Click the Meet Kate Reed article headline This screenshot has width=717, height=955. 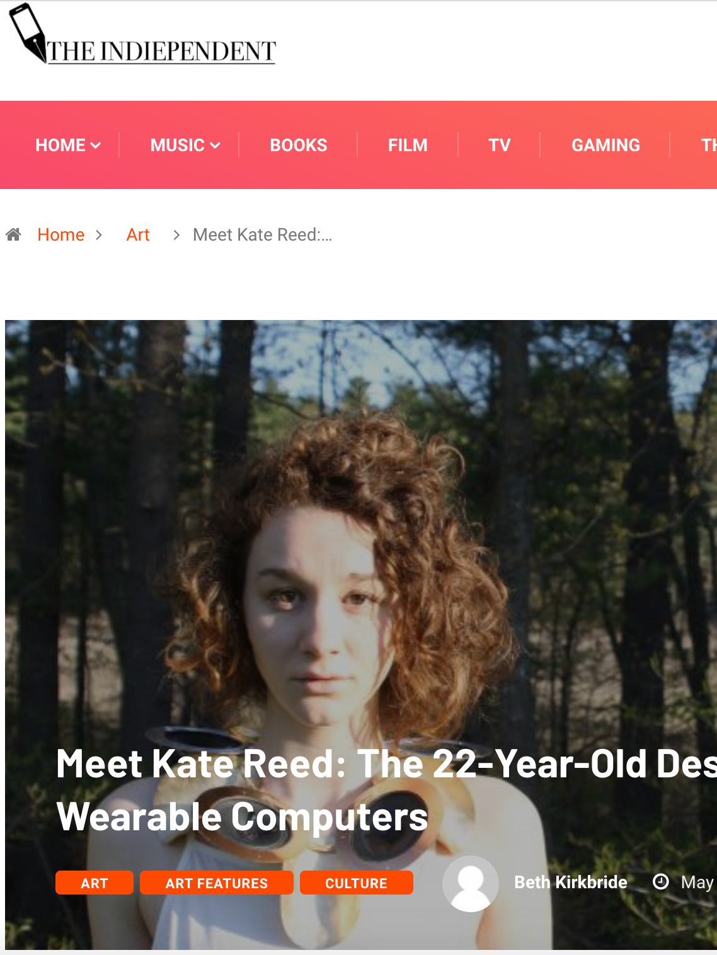pyautogui.click(x=386, y=790)
